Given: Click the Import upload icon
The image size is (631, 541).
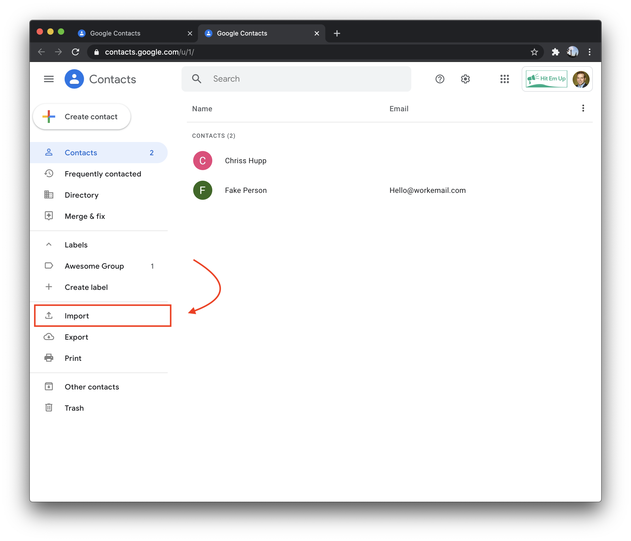Looking at the screenshot, I should 49,315.
